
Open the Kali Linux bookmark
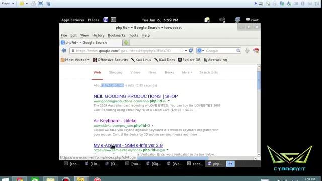click(x=141, y=60)
